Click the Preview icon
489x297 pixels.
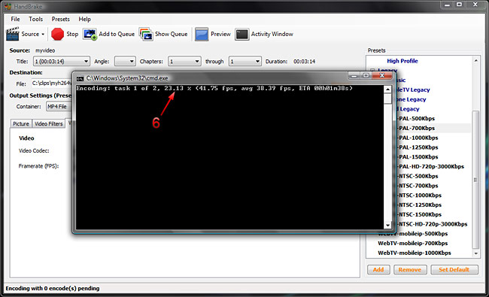(202, 35)
